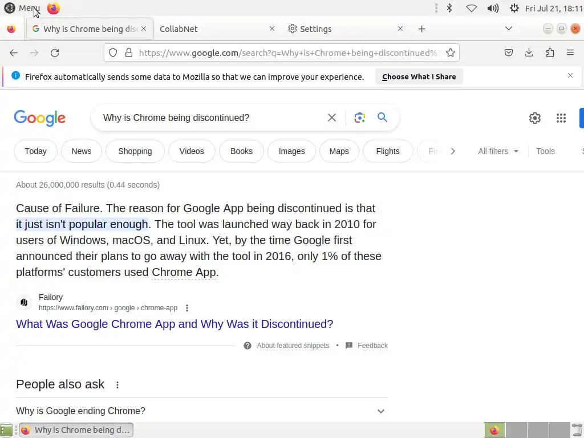Go forward one page
This screenshot has height=438, width=584.
[x=34, y=53]
